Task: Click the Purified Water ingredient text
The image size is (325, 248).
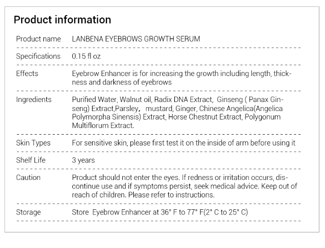Action: (x=95, y=100)
